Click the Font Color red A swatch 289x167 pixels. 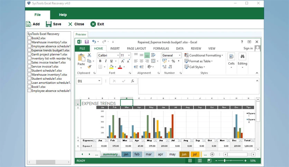[x=120, y=67]
